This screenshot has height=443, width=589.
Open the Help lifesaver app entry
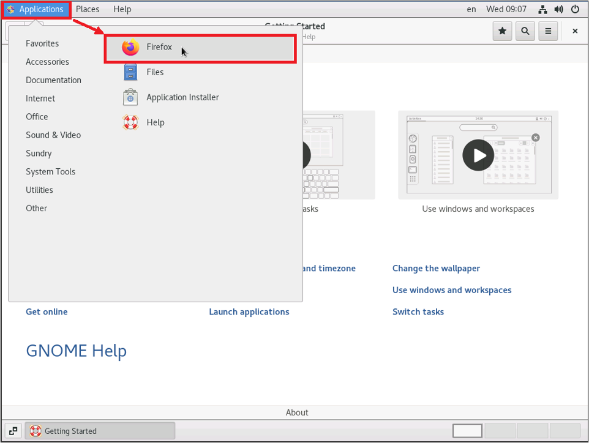(155, 122)
